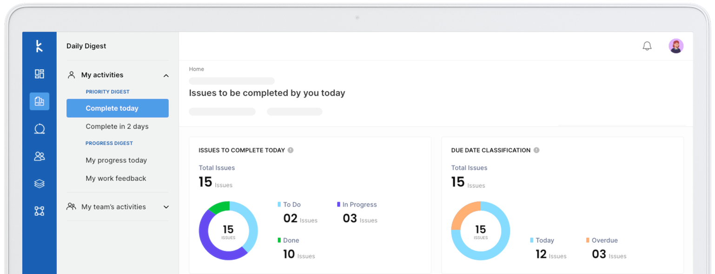
Task: Click the green Done legend swatch
Action: pos(279,240)
